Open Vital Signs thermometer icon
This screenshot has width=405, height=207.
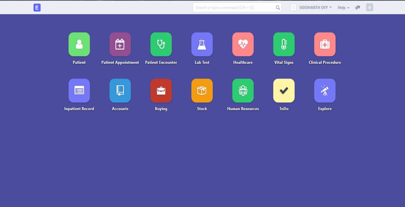click(x=284, y=44)
